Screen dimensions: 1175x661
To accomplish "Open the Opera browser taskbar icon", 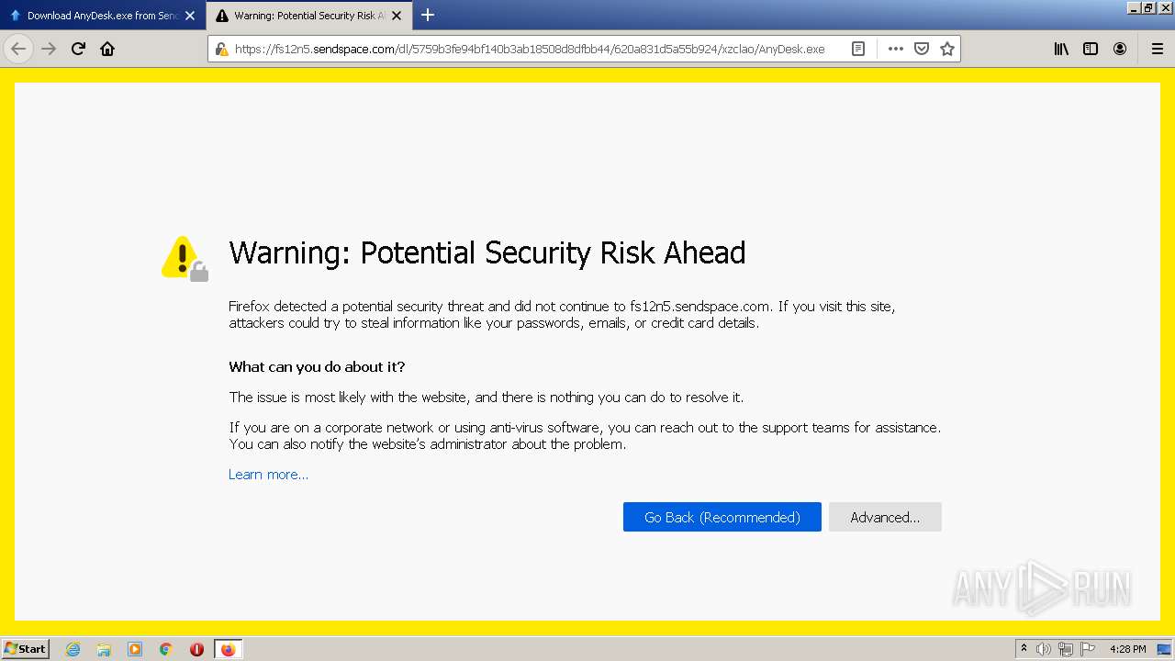I will pos(196,649).
